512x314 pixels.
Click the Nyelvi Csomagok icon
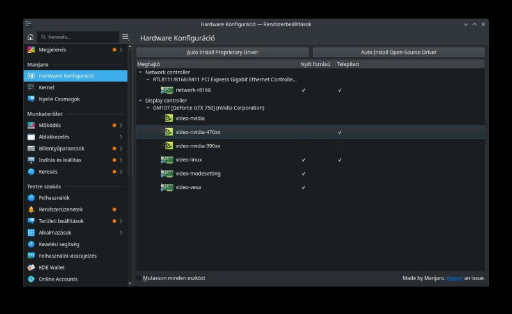pos(31,99)
